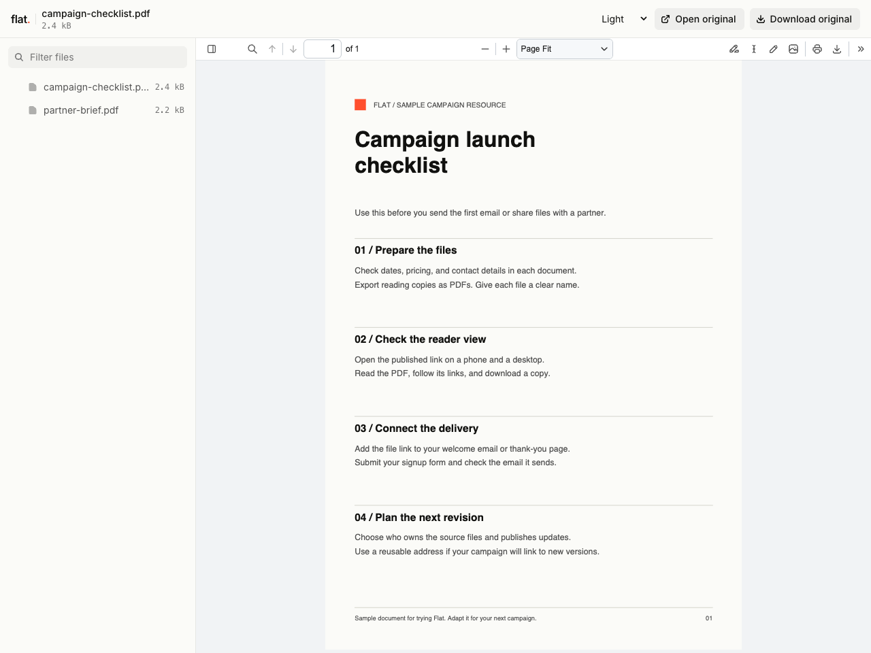The width and height of the screenshot is (871, 653).
Task: Click the 2.2 kB size next to partner-brief.pdf
Action: pos(169,110)
